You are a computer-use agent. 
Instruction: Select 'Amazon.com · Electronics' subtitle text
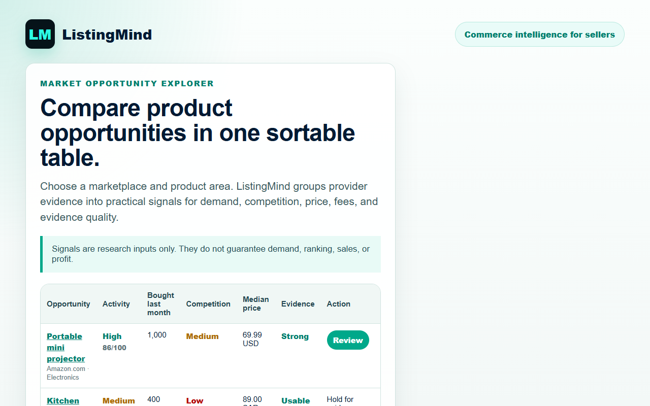point(68,373)
